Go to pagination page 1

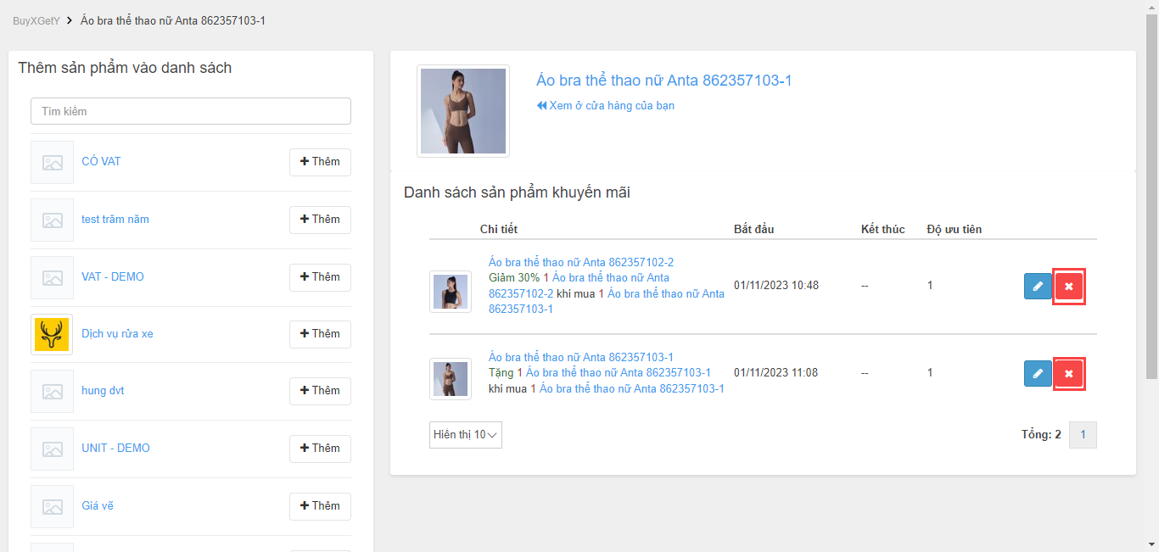[1083, 435]
